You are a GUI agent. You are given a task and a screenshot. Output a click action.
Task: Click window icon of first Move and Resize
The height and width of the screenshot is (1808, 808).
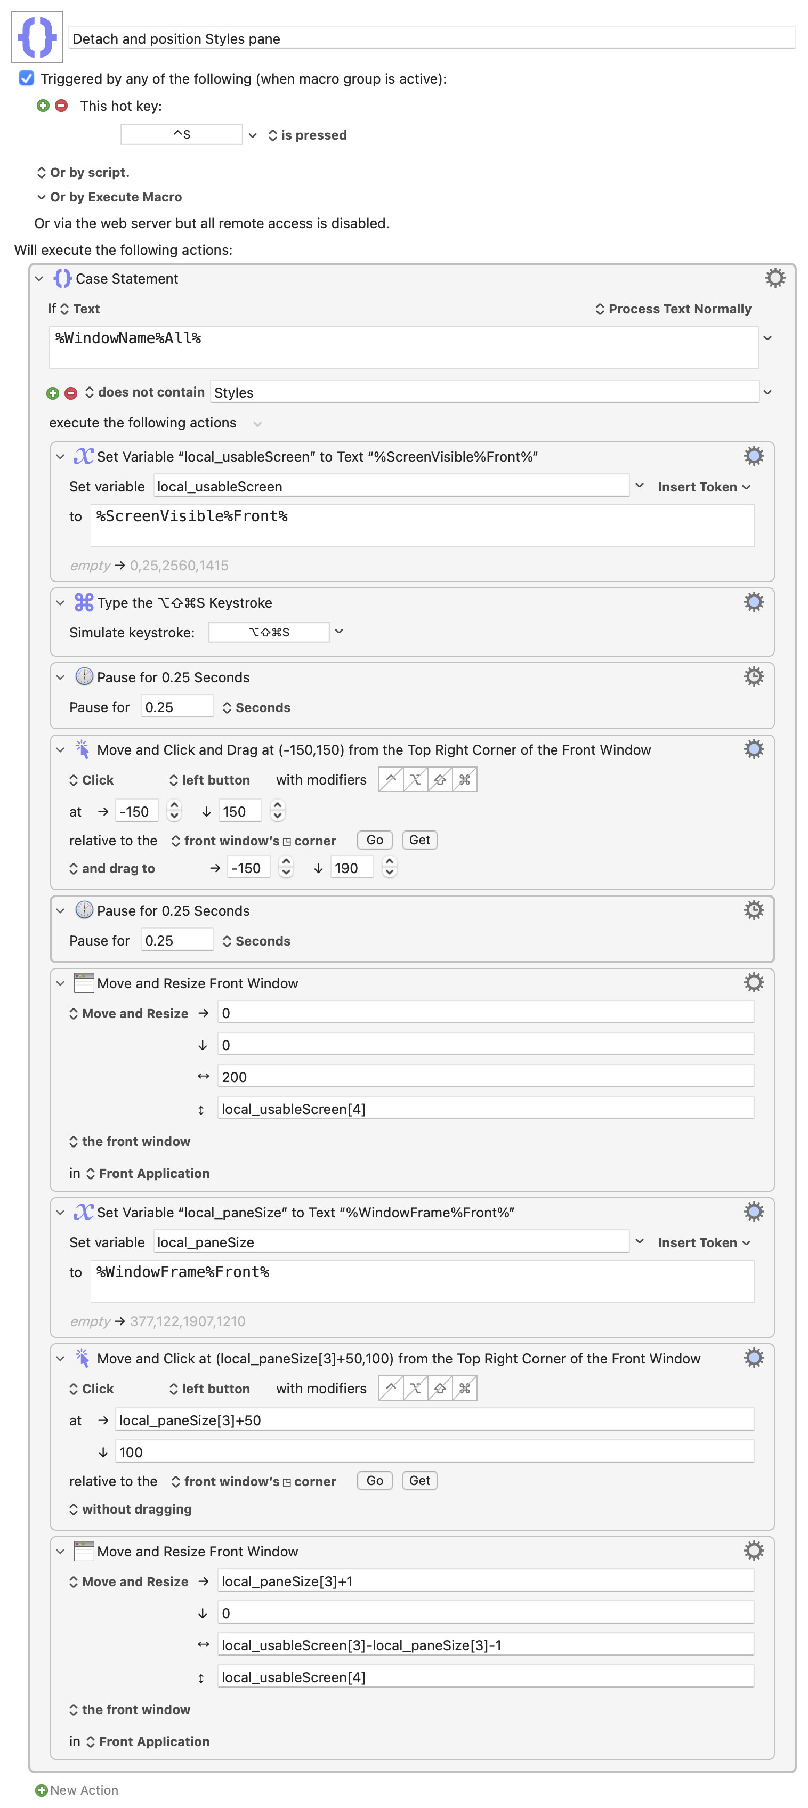[84, 982]
